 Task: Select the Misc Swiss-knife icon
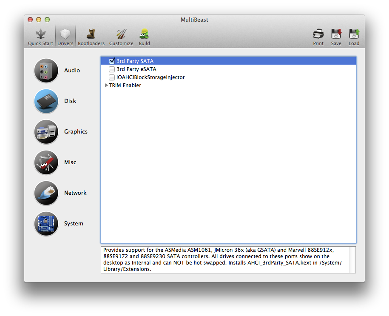pos(46,162)
